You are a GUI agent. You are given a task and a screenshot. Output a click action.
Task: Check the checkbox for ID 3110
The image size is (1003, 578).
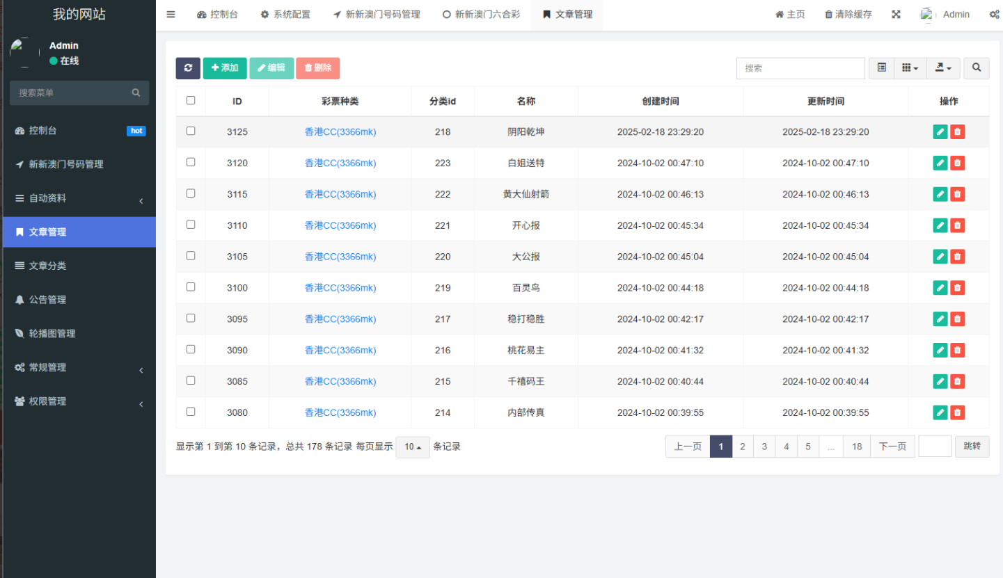click(191, 224)
